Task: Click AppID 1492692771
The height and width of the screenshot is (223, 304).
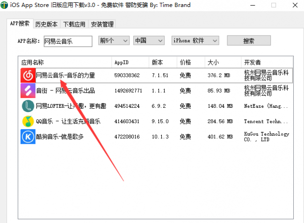Action: [128, 91]
